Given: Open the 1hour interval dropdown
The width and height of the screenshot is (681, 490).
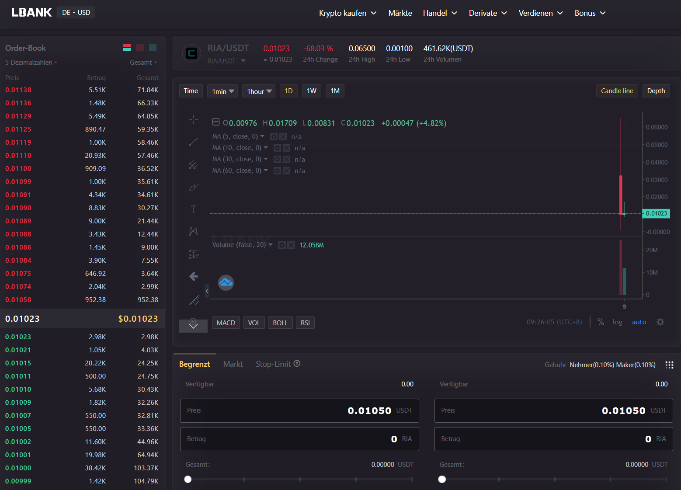Looking at the screenshot, I should [259, 91].
